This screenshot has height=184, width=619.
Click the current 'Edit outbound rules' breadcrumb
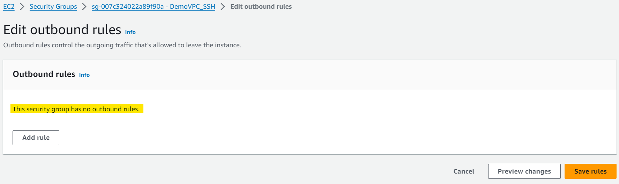point(261,7)
